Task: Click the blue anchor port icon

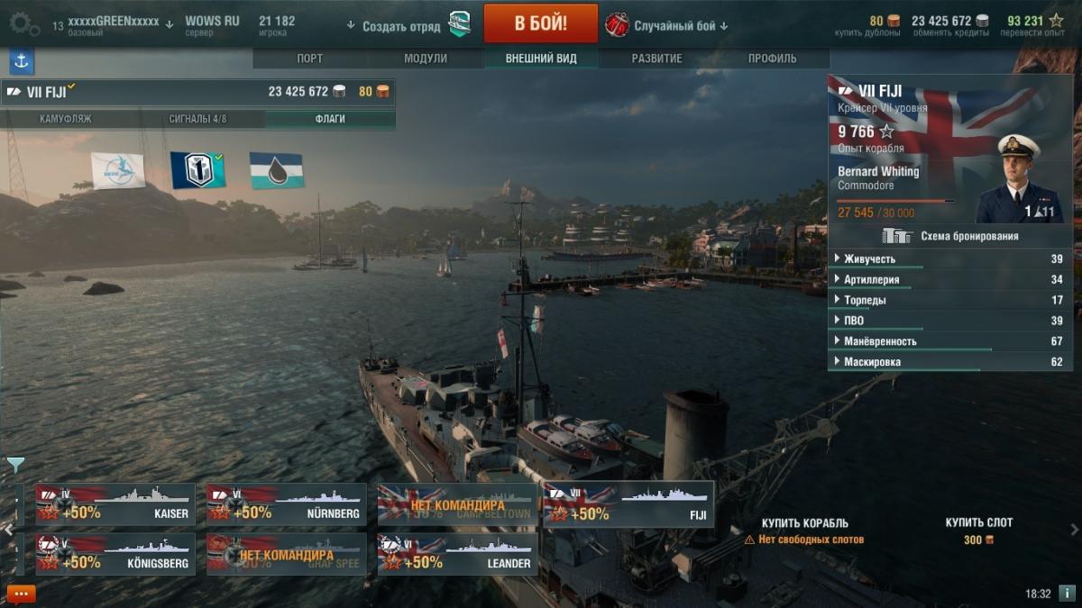Action: 22,61
